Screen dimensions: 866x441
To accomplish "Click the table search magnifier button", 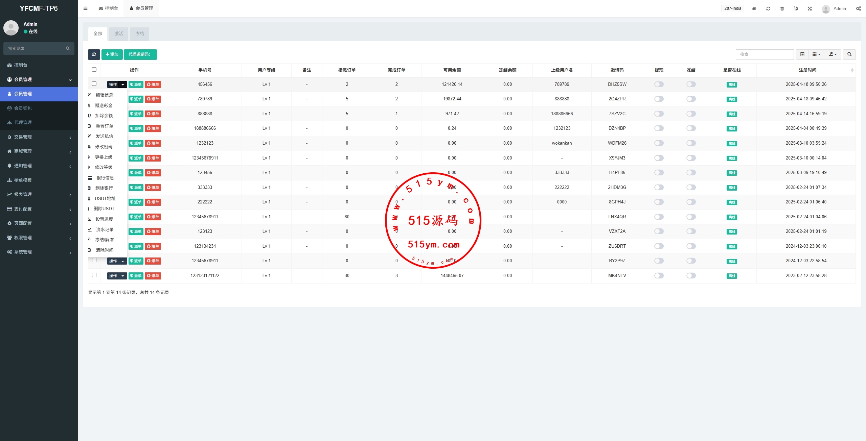I will coord(849,54).
